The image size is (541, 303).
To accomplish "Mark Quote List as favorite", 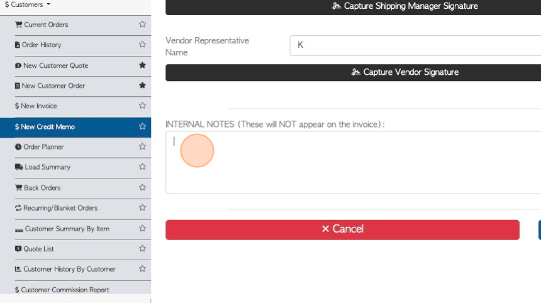I will 142,248.
